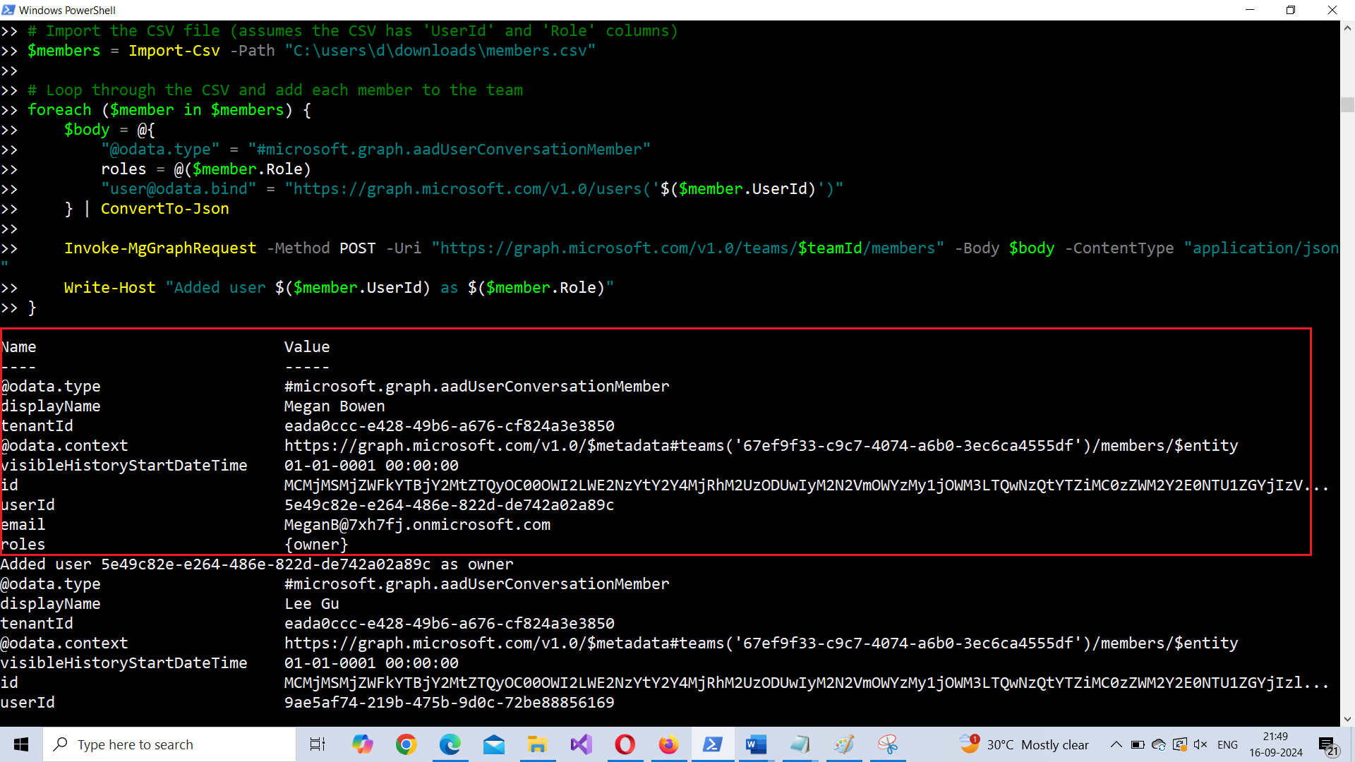1355x762 pixels.
Task: Click PowerShell icon in taskbar
Action: click(712, 744)
